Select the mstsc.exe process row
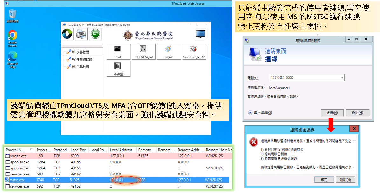Image resolution: width=380 pixels, height=193 pixels. pos(117,180)
